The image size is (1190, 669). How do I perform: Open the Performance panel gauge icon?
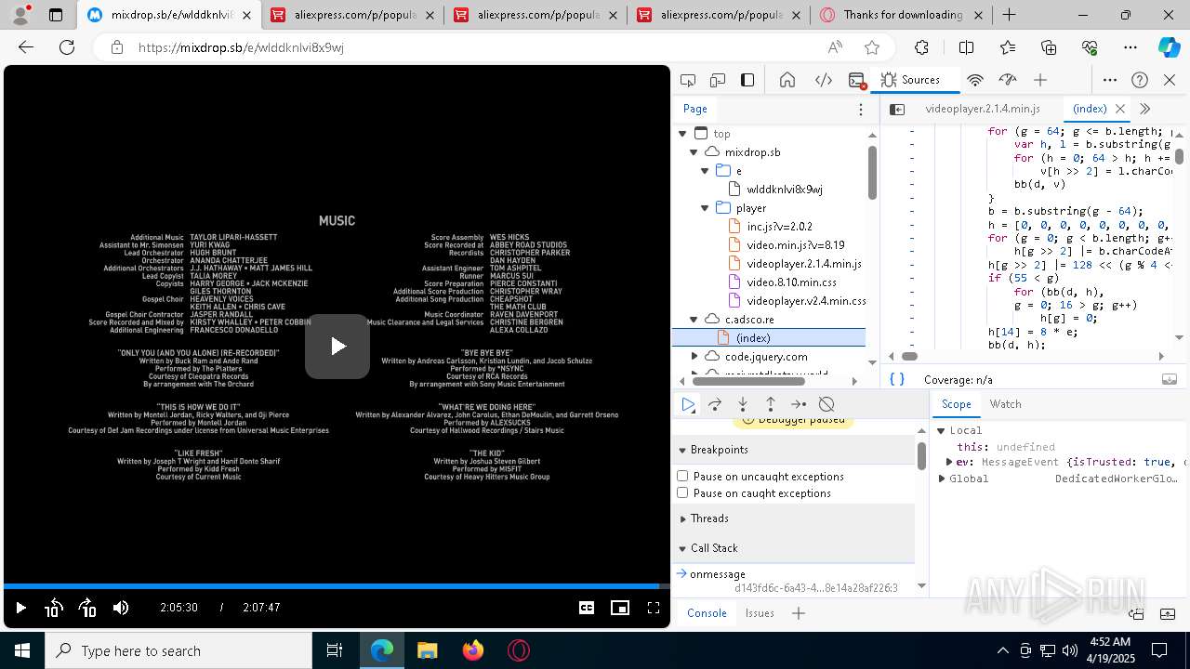pos(1008,80)
